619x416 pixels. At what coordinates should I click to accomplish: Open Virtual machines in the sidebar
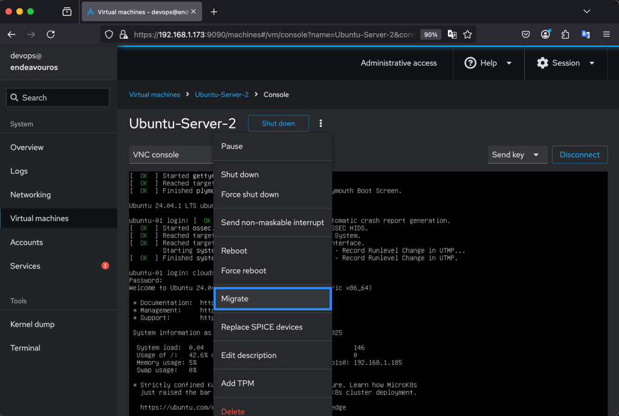(59, 218)
